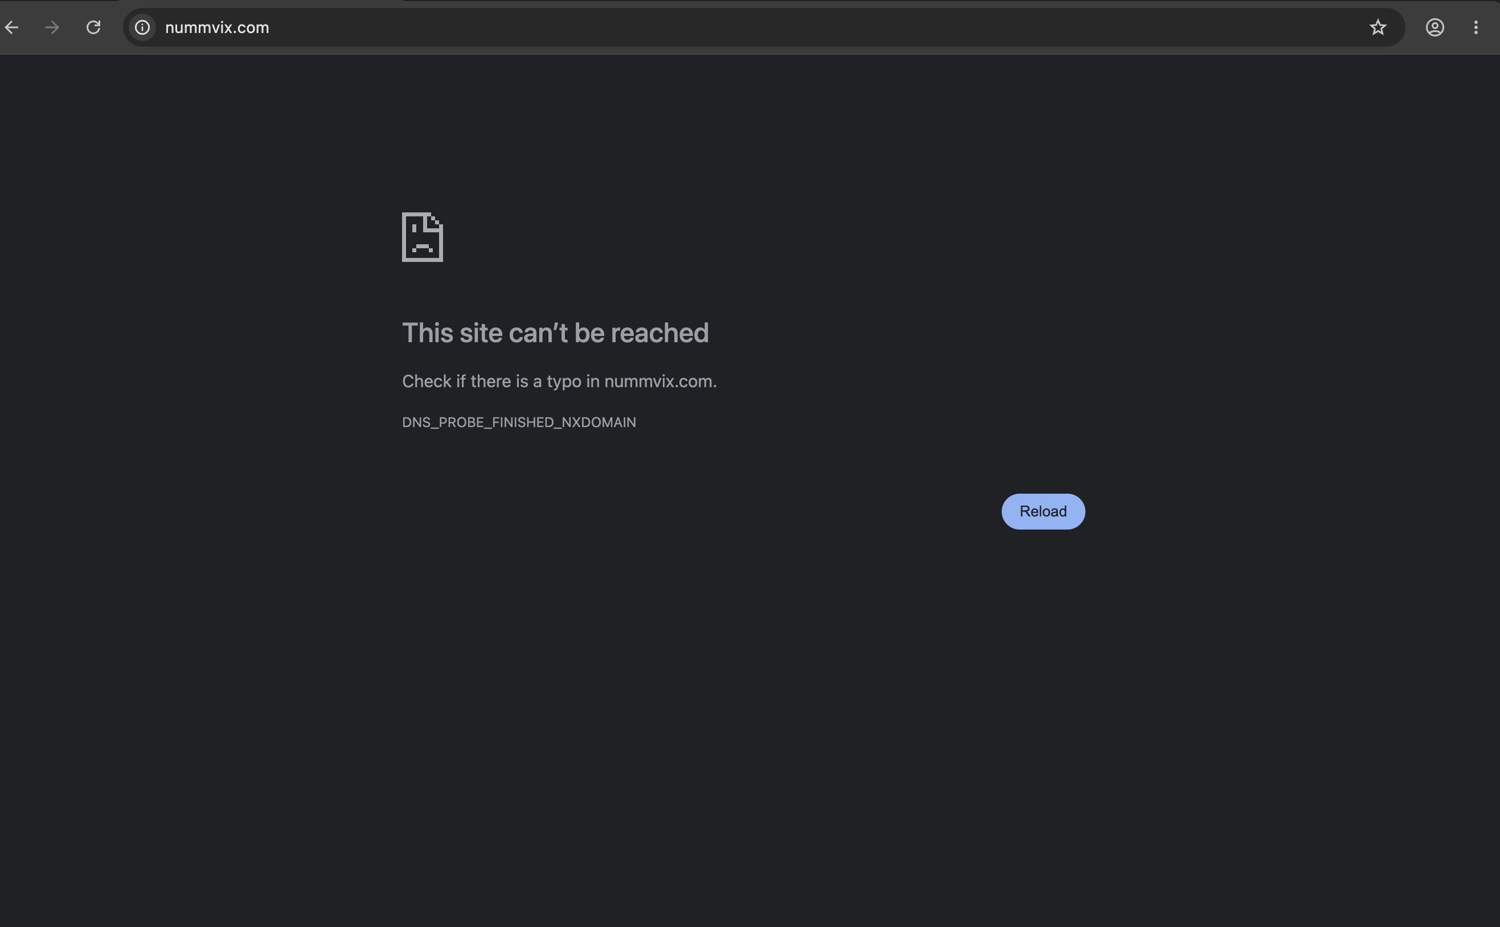Click the "This site can't be reached" heading
Image resolution: width=1500 pixels, height=927 pixels.
point(555,333)
